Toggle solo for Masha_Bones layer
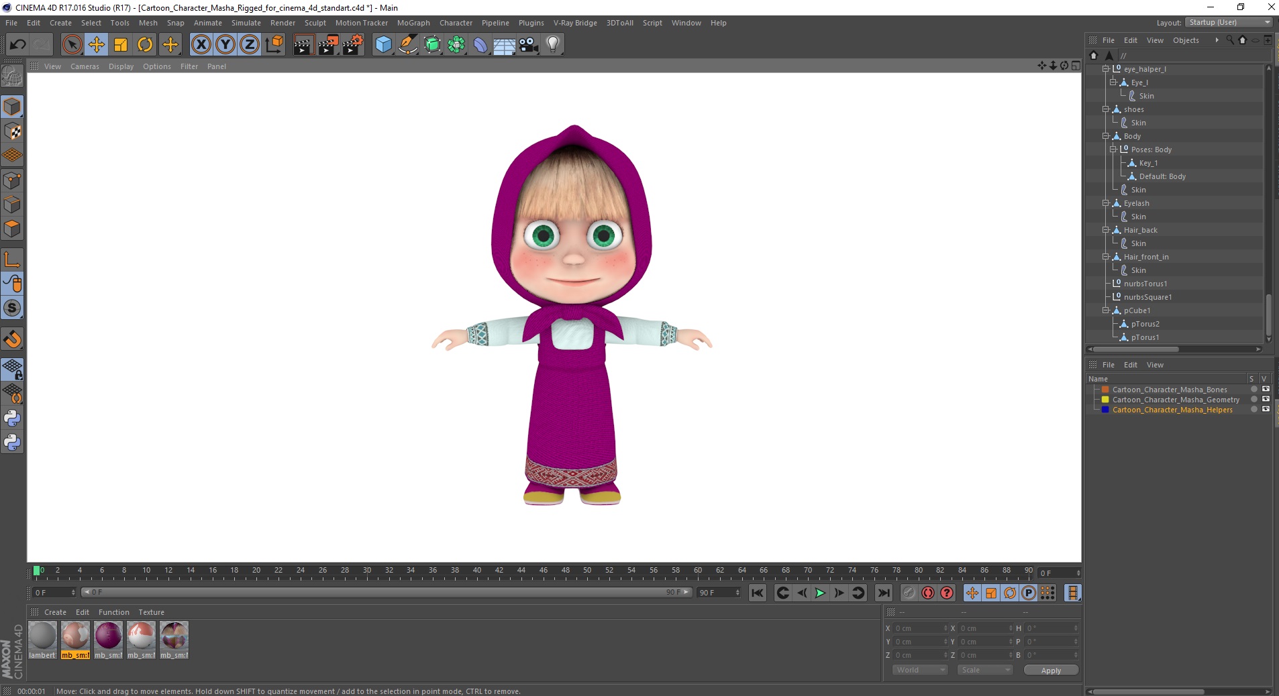1279x696 pixels. click(x=1254, y=390)
